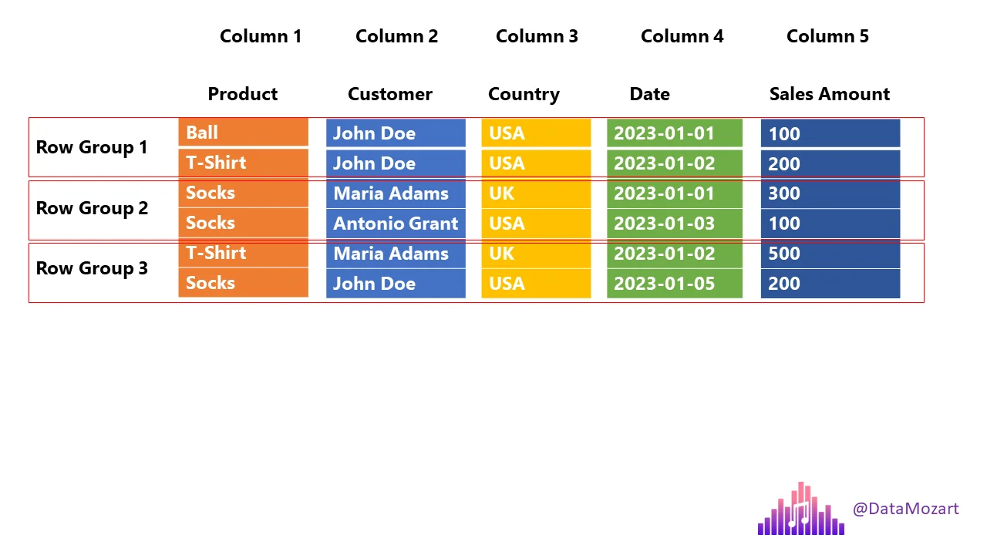Select the 500 sales amount cell
The width and height of the screenshot is (987, 555).
click(x=830, y=254)
